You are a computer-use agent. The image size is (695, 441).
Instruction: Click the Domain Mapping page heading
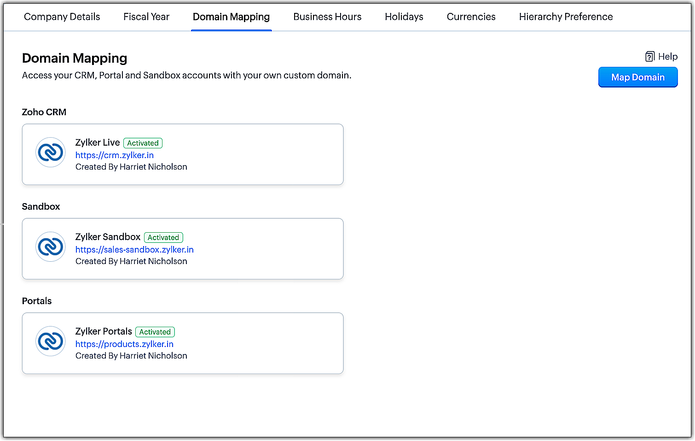(x=75, y=59)
